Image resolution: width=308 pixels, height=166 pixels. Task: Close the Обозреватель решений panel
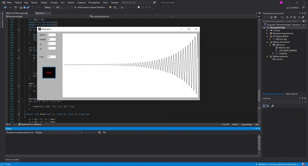click(305, 13)
